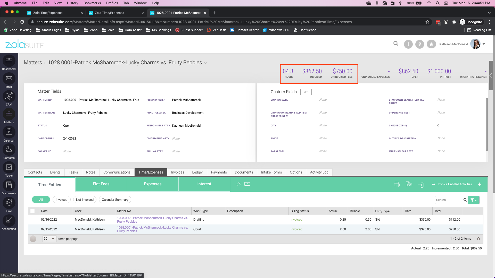The image size is (495, 278).
Task: Refresh the time entries list
Action: (x=238, y=184)
